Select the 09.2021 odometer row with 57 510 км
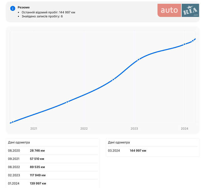203x188 pixels. [52, 159]
